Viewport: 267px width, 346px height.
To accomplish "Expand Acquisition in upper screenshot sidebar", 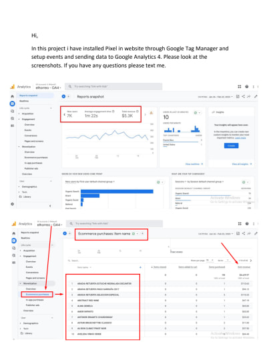I will [x=27, y=114].
